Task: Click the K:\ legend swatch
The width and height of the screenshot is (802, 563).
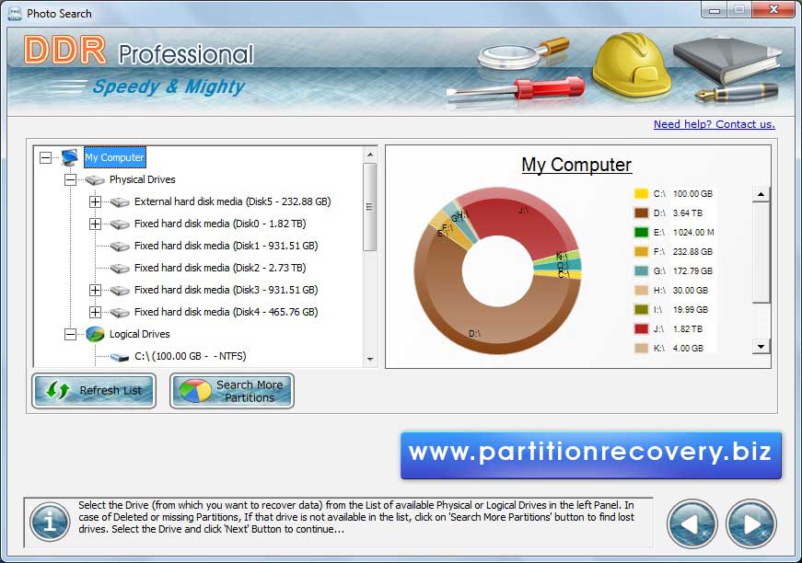Action: (x=641, y=349)
